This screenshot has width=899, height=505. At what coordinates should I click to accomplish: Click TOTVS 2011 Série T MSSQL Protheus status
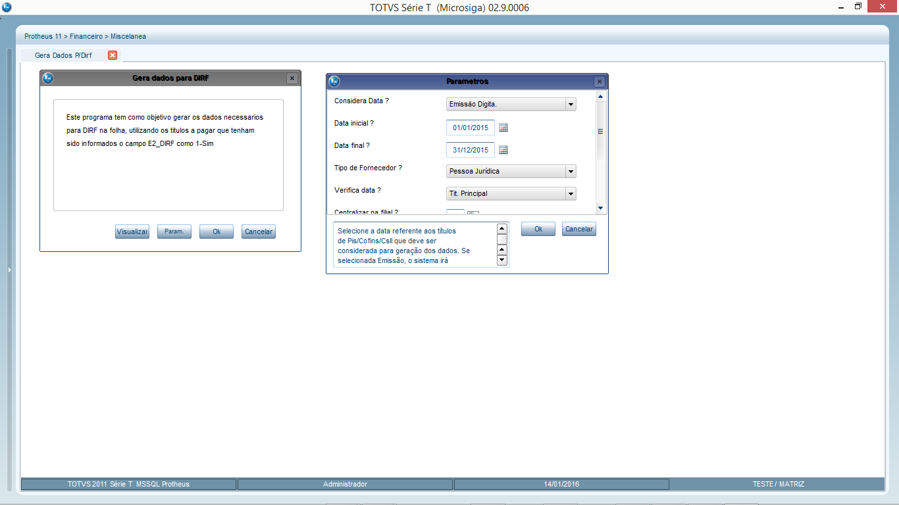coord(128,484)
